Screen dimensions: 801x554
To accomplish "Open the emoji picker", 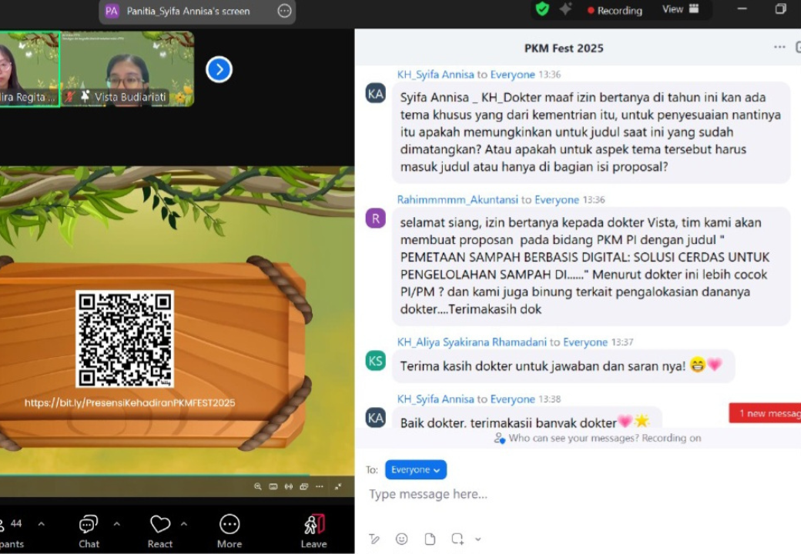I will [402, 539].
